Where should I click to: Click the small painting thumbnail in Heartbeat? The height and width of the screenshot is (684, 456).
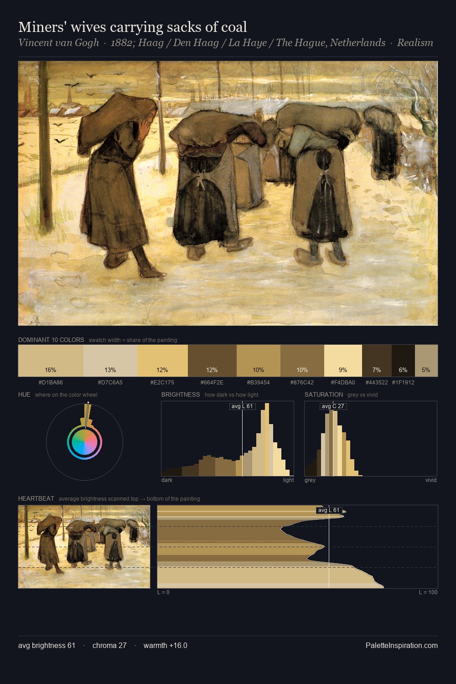pos(84,547)
